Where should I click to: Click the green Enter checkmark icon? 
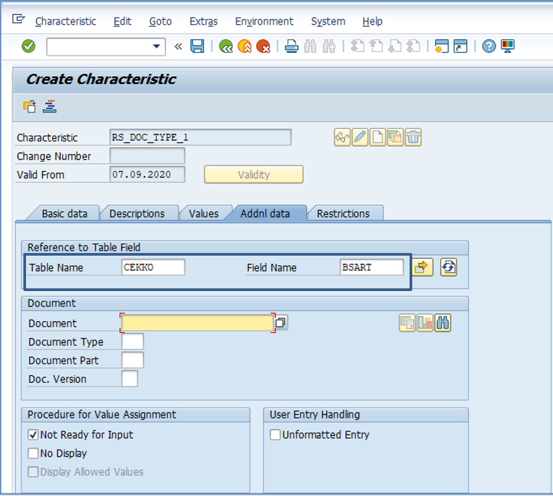tap(28, 46)
